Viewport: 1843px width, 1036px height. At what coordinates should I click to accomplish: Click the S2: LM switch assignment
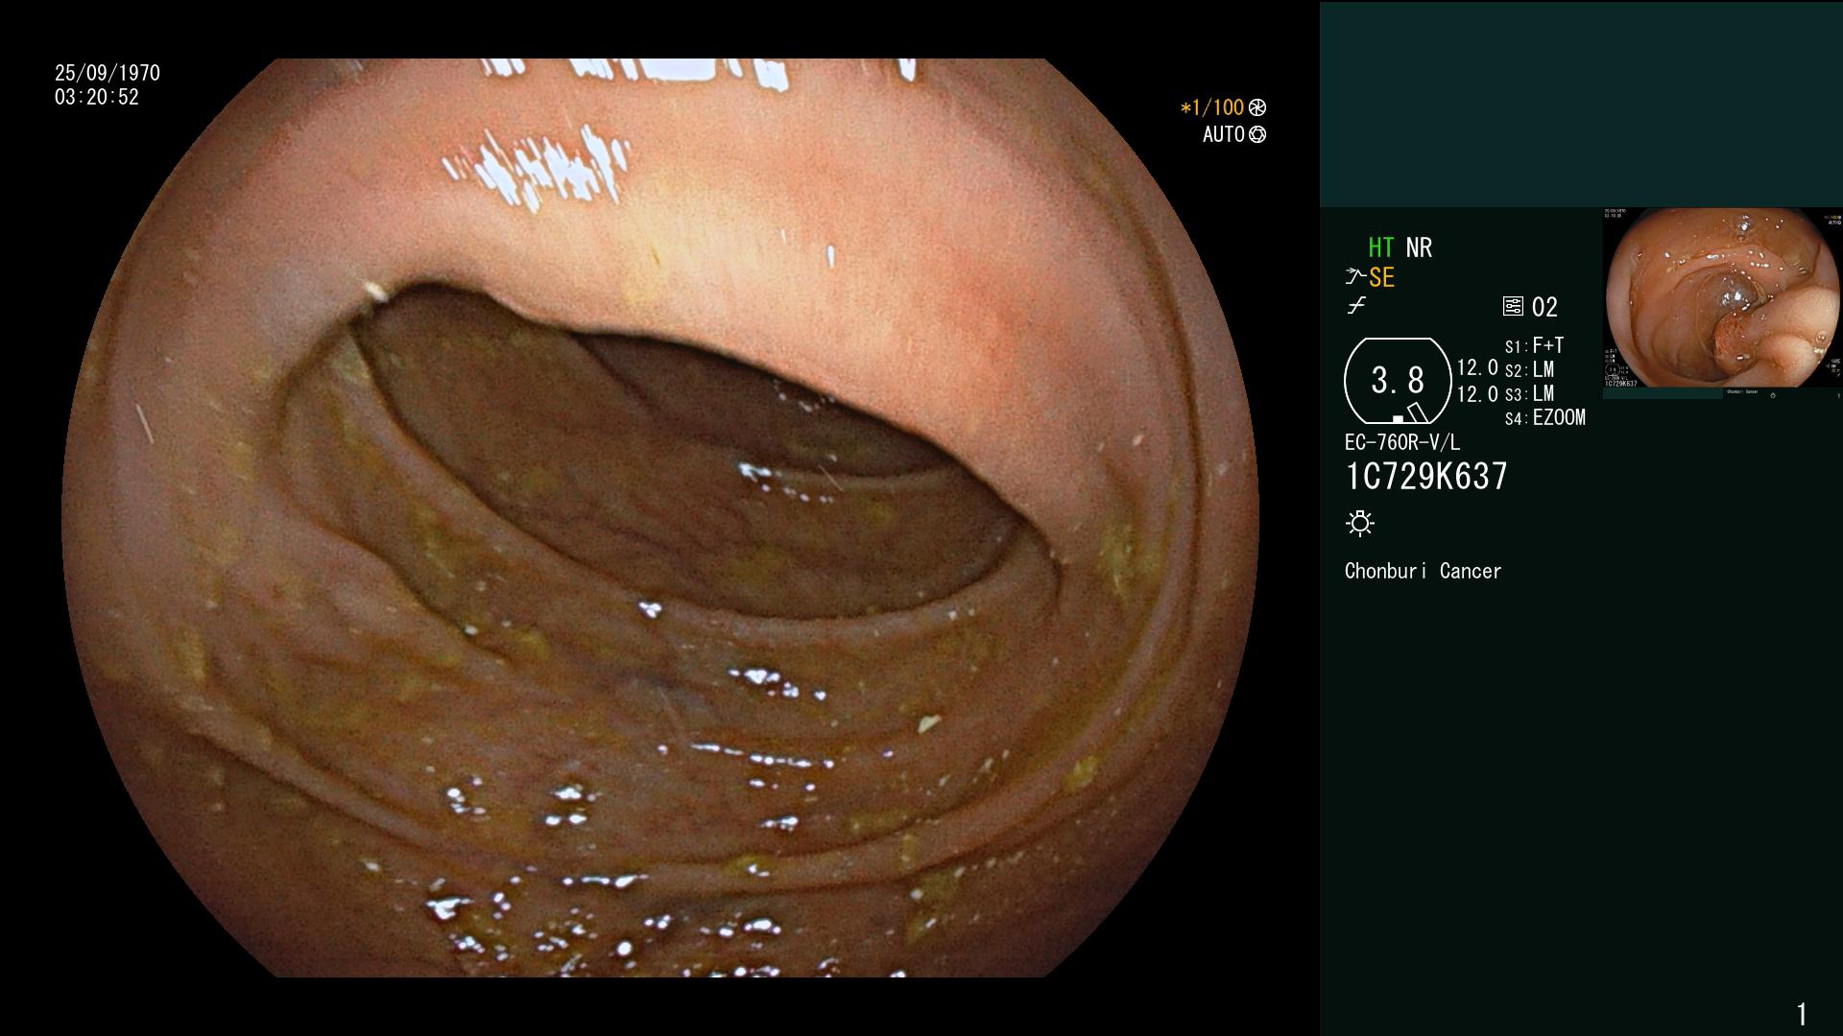[1530, 369]
